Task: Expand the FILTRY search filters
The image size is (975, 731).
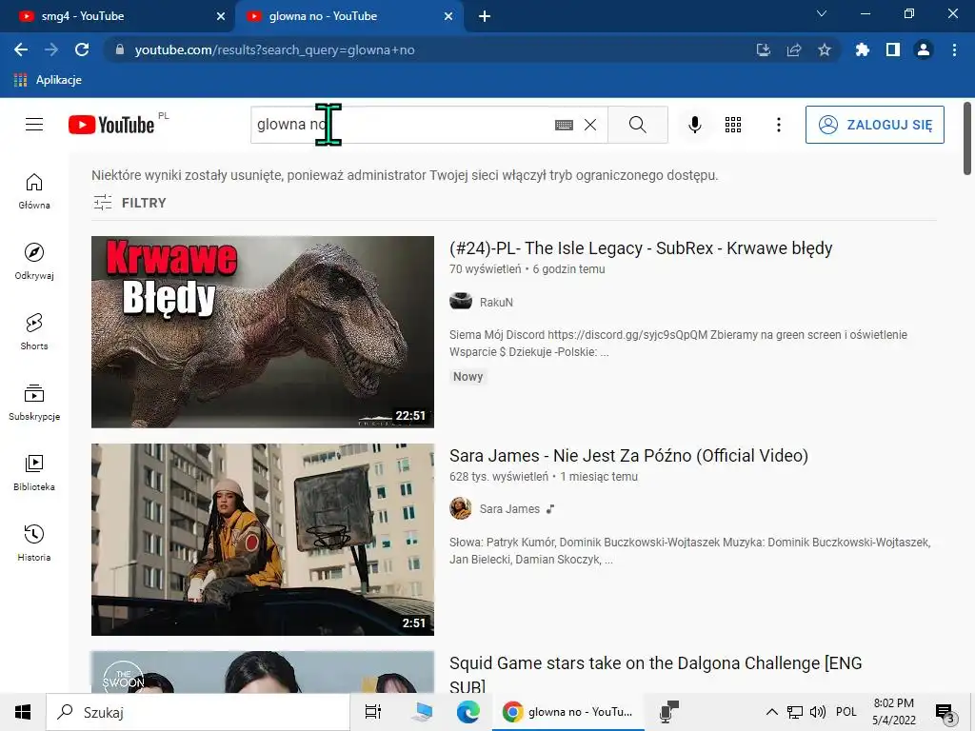Action: point(129,203)
